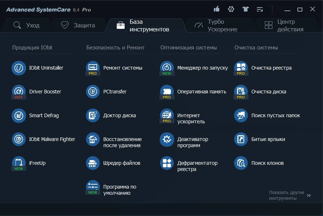Viewport: 323px width, 216px height.
Task: Click the Поиск клонов label
Action: [x=267, y=163]
